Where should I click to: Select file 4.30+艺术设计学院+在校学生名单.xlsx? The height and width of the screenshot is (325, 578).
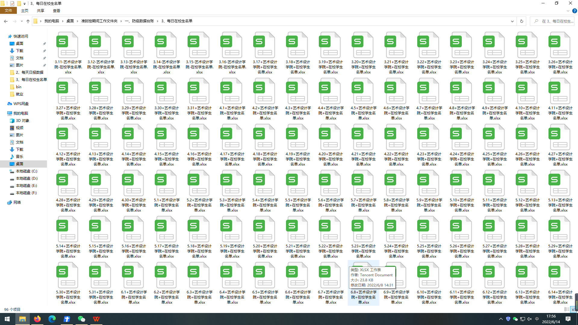pos(134,191)
